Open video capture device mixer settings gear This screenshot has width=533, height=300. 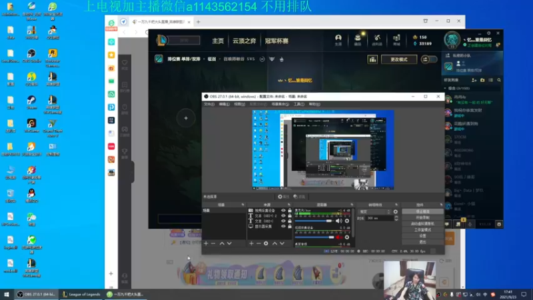pyautogui.click(x=346, y=237)
